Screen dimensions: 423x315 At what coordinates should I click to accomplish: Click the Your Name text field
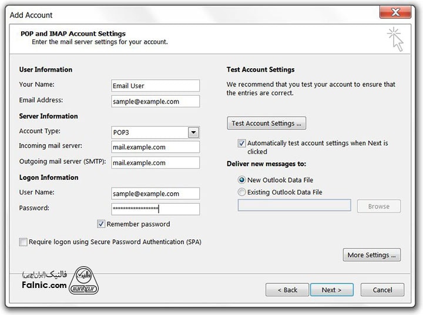tap(155, 86)
